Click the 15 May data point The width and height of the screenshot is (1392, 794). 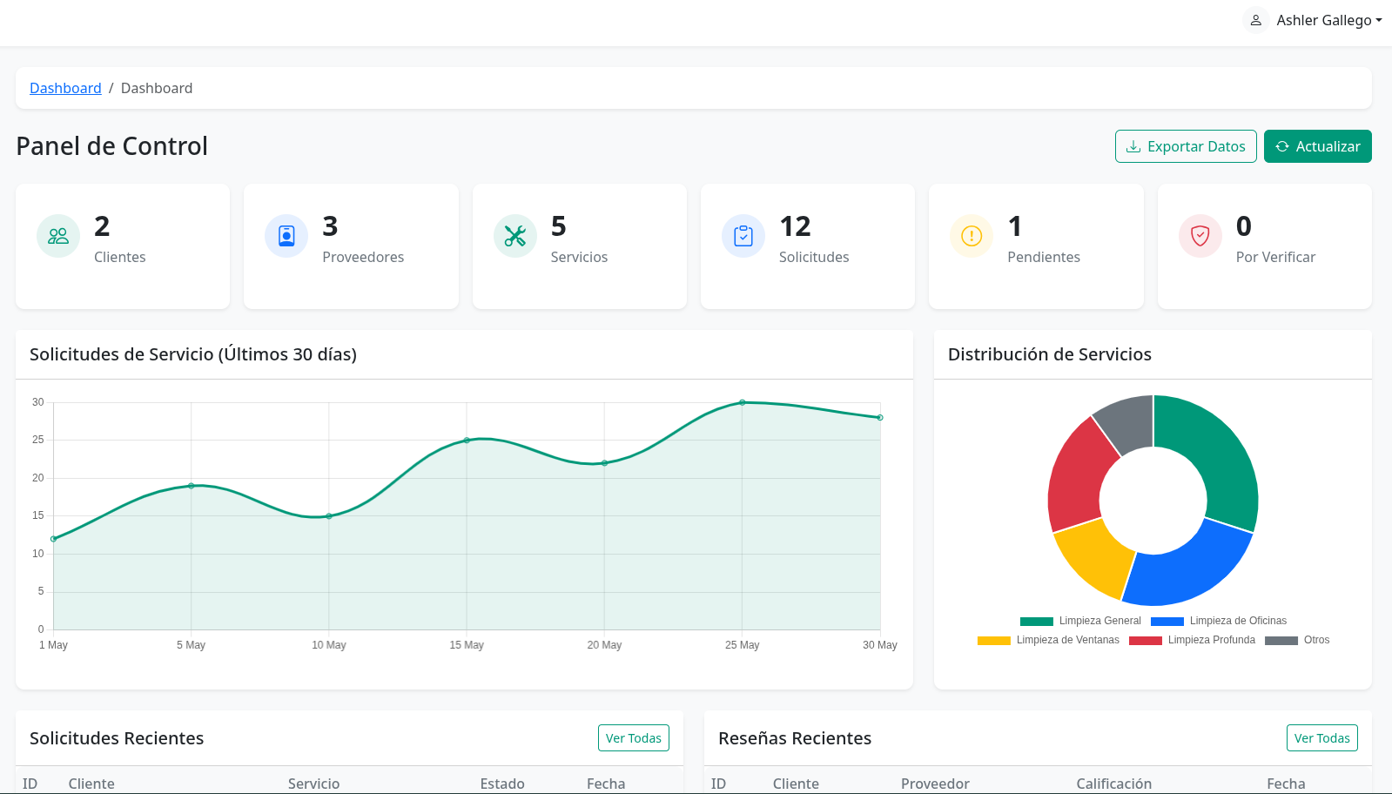tap(467, 441)
